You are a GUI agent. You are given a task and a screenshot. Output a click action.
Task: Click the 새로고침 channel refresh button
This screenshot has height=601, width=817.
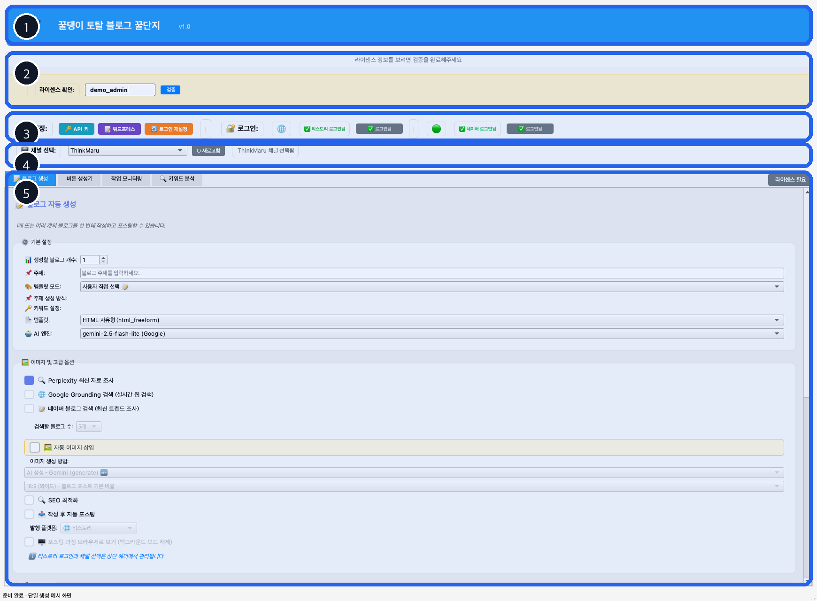pyautogui.click(x=208, y=151)
